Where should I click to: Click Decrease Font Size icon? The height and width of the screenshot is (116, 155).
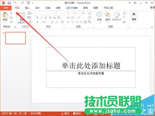[57, 22]
